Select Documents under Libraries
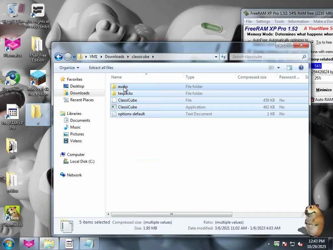The width and height of the screenshot is (333, 250). click(80, 120)
